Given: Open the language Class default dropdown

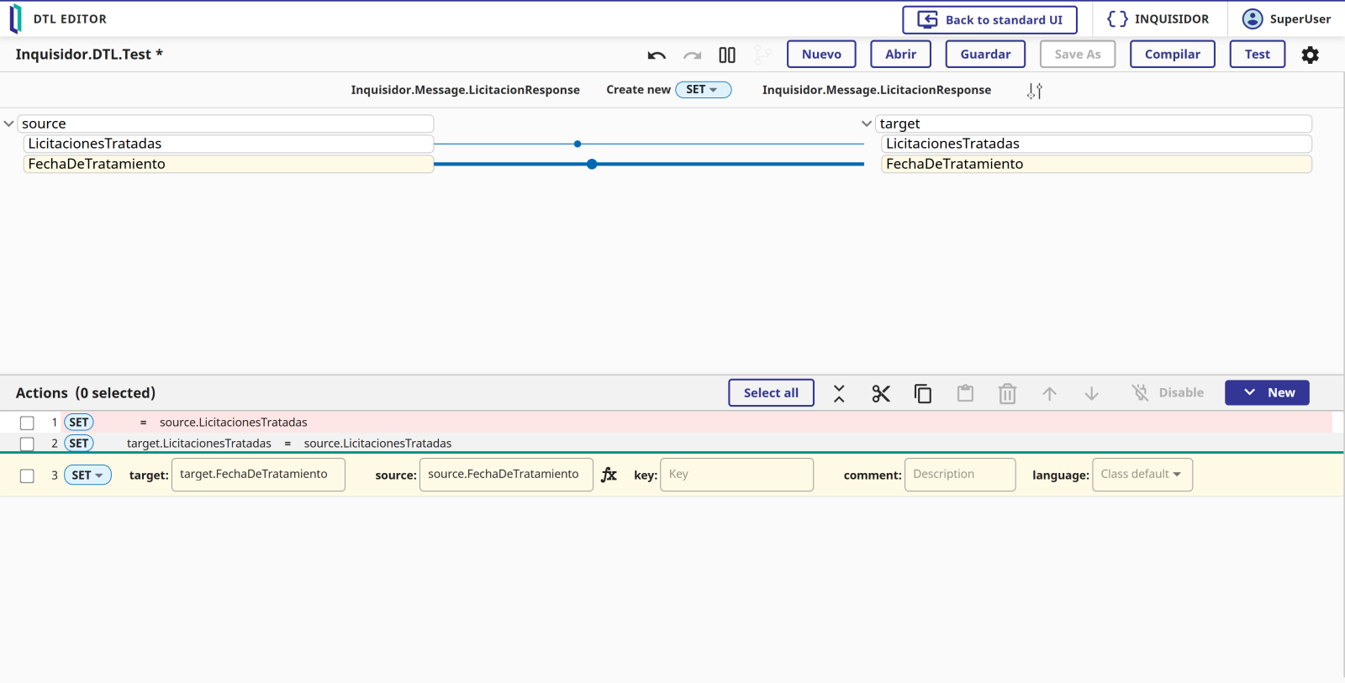Looking at the screenshot, I should tap(1142, 475).
